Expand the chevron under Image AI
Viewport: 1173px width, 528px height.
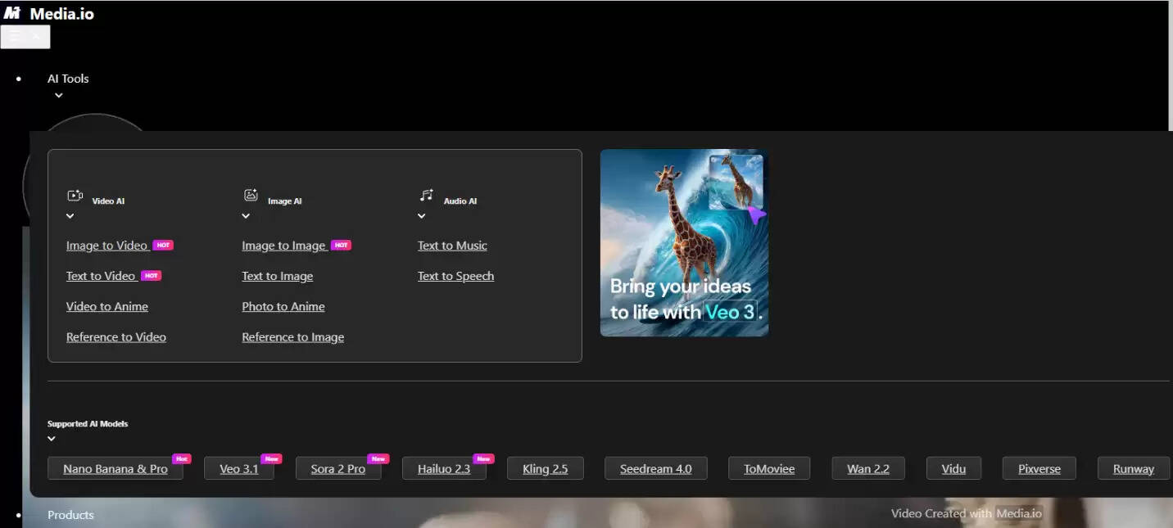tap(246, 216)
